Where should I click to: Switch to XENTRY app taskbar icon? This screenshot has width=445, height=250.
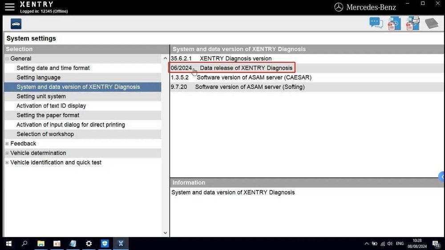(x=121, y=243)
